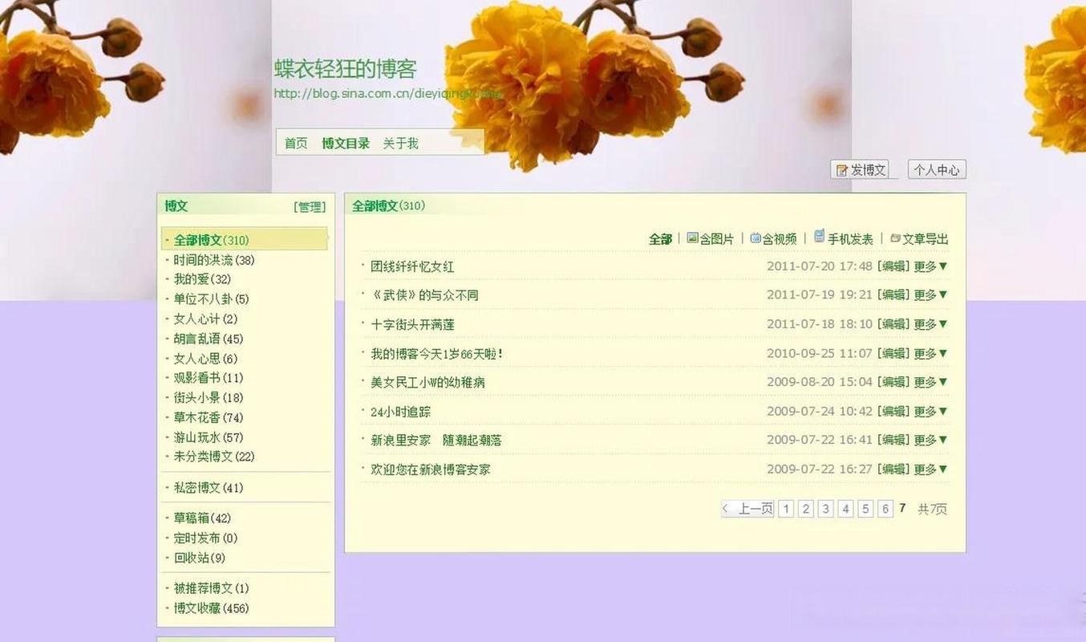The height and width of the screenshot is (642, 1086).
Task: Go to page 2
Action: tap(806, 509)
